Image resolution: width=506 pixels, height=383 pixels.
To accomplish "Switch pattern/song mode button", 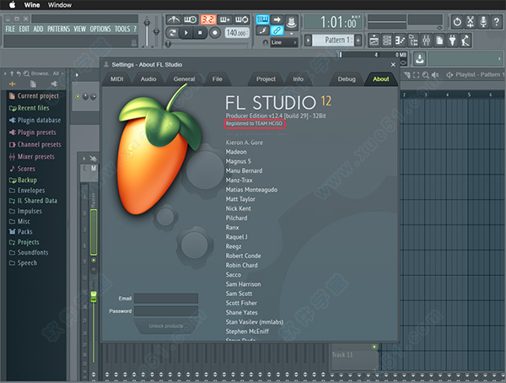I will coord(173,33).
